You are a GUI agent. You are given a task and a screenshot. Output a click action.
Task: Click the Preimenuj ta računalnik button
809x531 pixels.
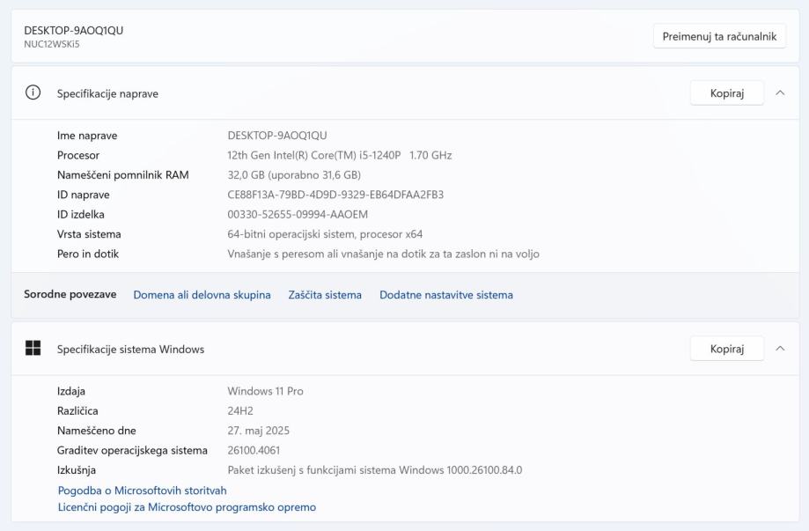(718, 36)
